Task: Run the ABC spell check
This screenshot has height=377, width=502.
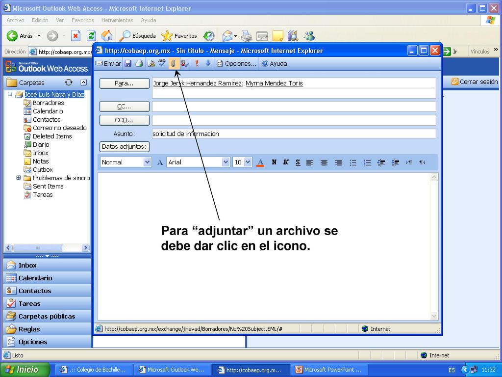Action: coord(162,63)
